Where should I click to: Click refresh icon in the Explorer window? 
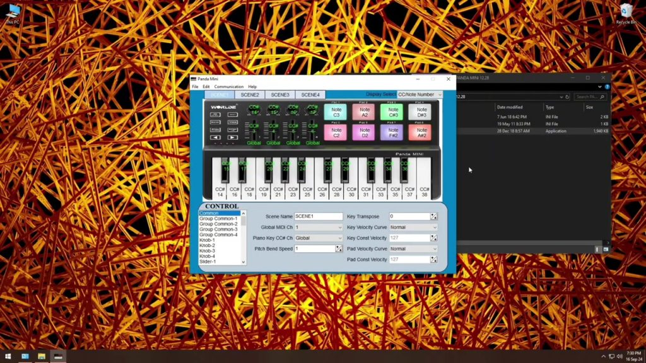coord(567,96)
